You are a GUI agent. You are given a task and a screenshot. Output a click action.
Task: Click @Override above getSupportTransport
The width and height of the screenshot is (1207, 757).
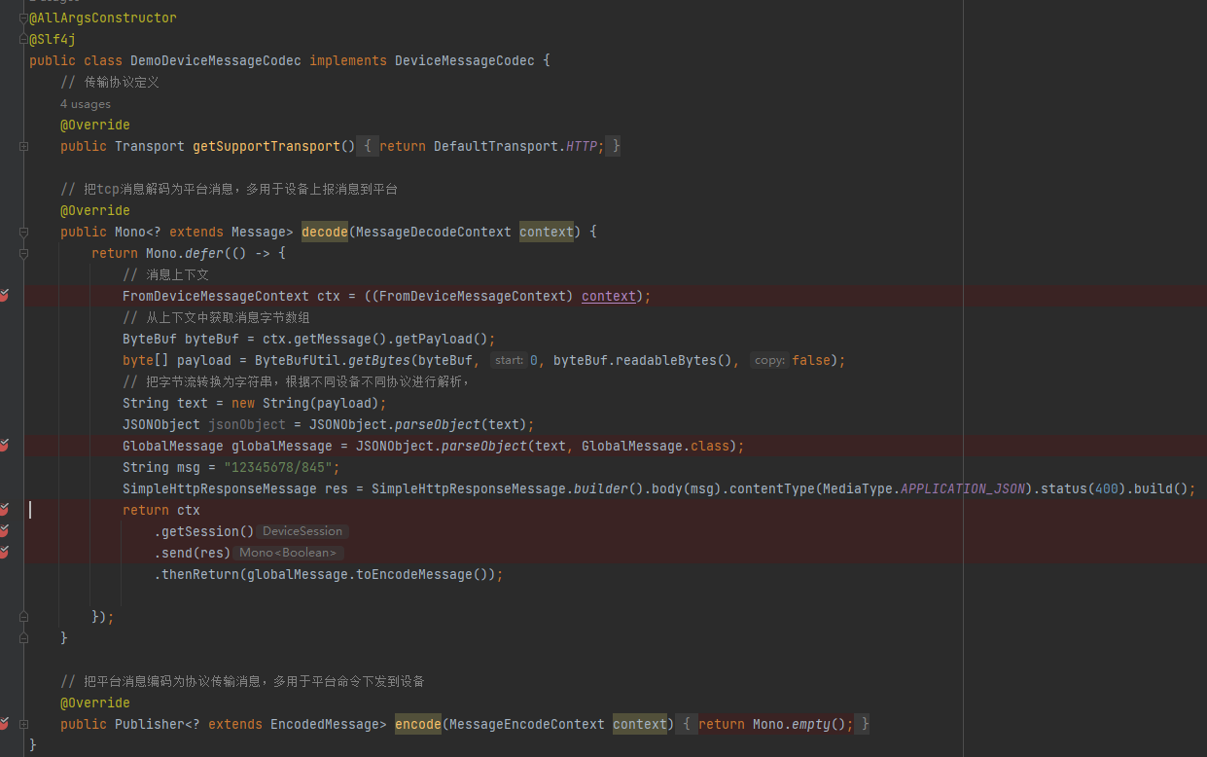[95, 125]
